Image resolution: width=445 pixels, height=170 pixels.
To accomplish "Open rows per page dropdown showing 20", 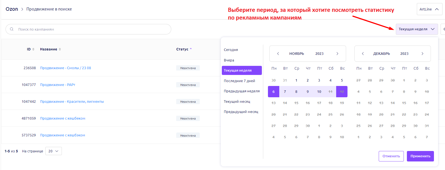I will coord(53,151).
